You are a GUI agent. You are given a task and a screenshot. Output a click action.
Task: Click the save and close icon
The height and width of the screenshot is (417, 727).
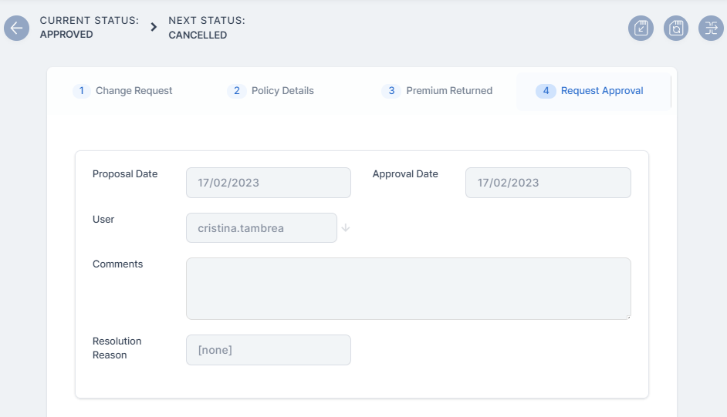(x=641, y=29)
